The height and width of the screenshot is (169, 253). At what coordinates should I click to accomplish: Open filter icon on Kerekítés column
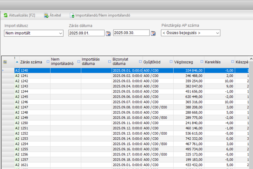(202, 62)
